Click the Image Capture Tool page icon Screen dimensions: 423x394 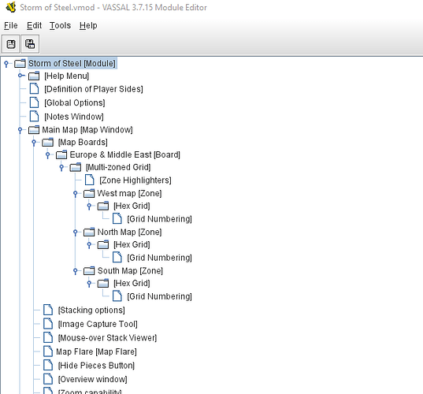pyautogui.click(x=48, y=324)
